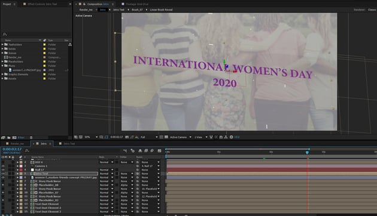This screenshot has width=377, height=216.
Task: Click the Project panel search magnifier icon
Action: pos(5,34)
